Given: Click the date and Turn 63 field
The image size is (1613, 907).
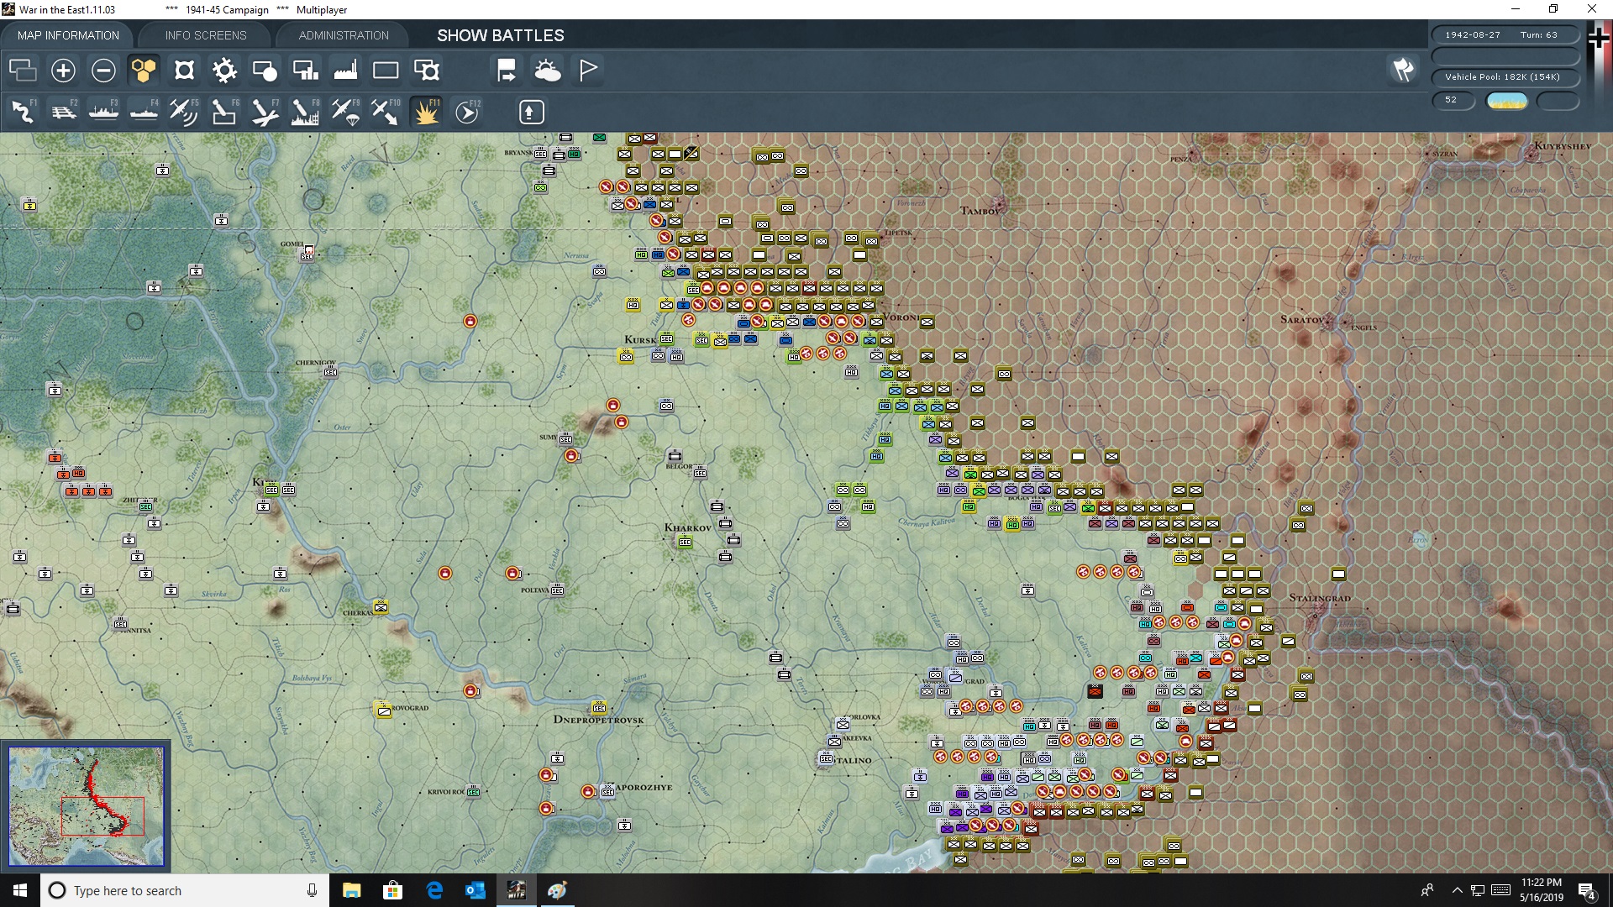Looking at the screenshot, I should [1505, 35].
